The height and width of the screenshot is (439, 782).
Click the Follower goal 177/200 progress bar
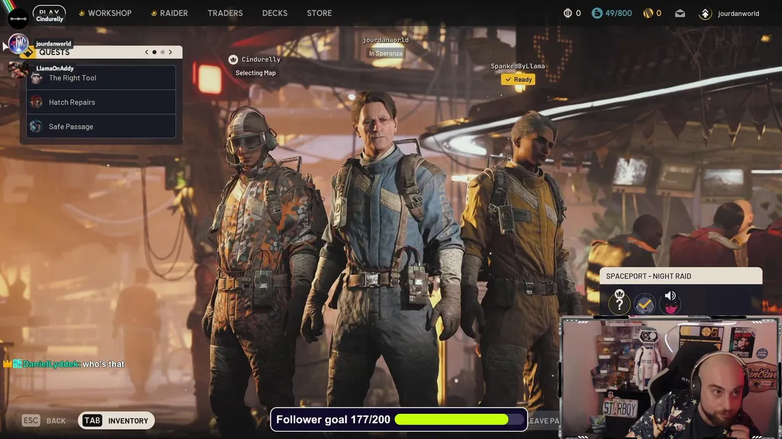click(x=399, y=419)
